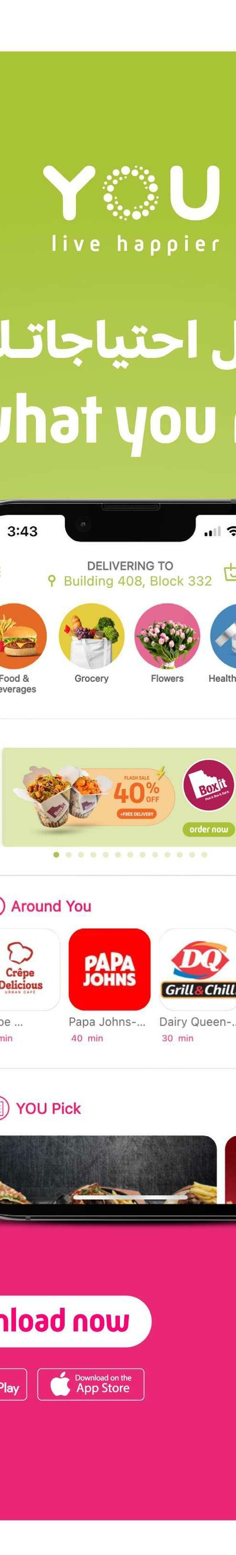Viewport: 236px width, 1555px height.
Task: Select the first green carousel dot
Action: (57, 855)
